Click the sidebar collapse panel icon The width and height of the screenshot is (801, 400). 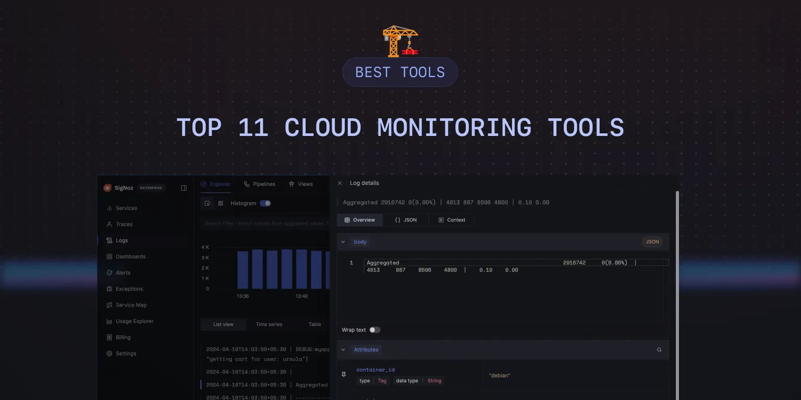(184, 188)
